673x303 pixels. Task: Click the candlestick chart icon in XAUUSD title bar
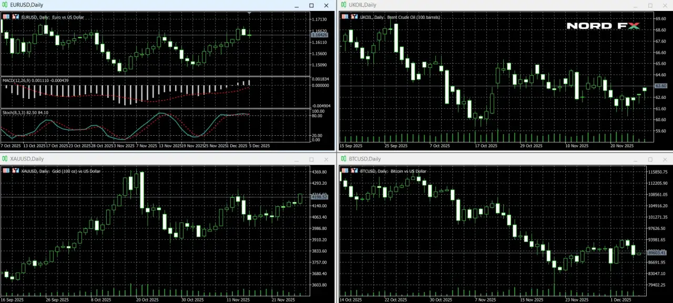(5, 159)
